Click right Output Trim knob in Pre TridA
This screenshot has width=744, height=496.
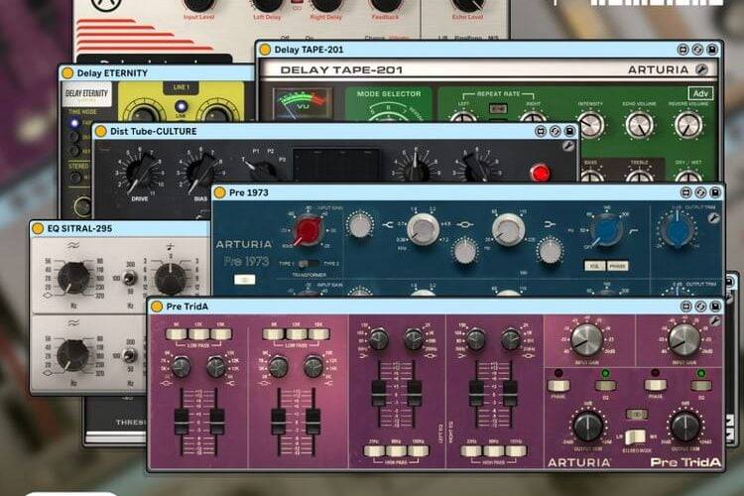[684, 426]
